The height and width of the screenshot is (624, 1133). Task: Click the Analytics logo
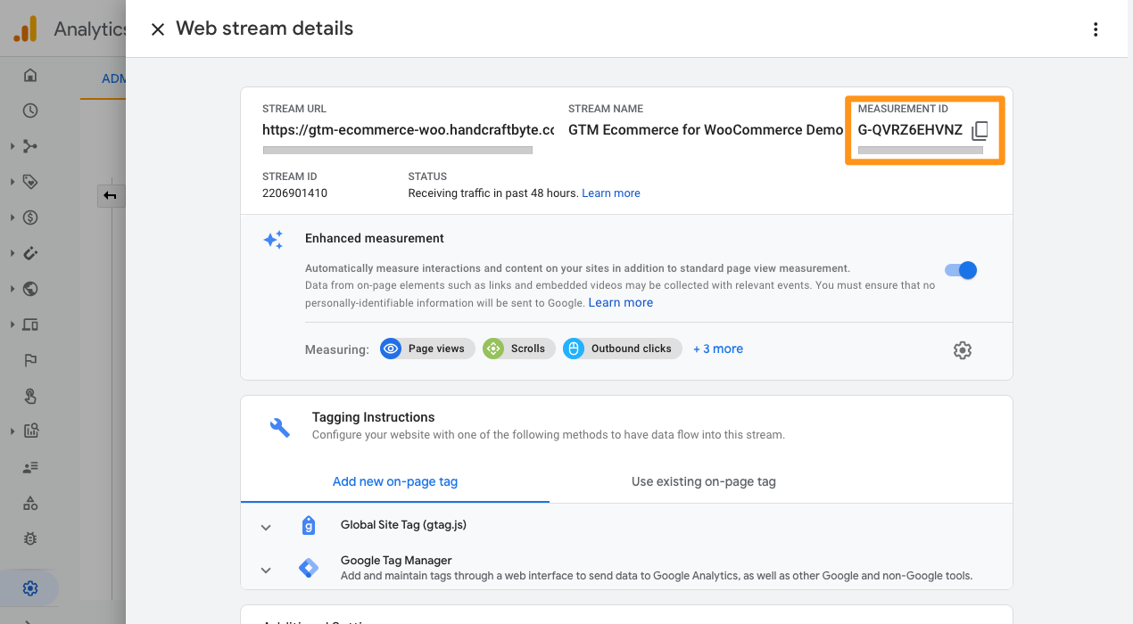[25, 29]
